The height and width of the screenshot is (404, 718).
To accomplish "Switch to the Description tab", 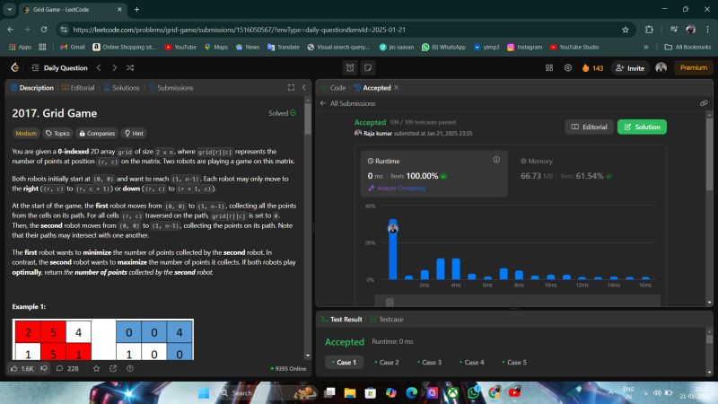I will coord(32,87).
